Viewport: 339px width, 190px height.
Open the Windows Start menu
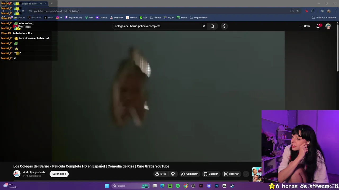click(107, 186)
